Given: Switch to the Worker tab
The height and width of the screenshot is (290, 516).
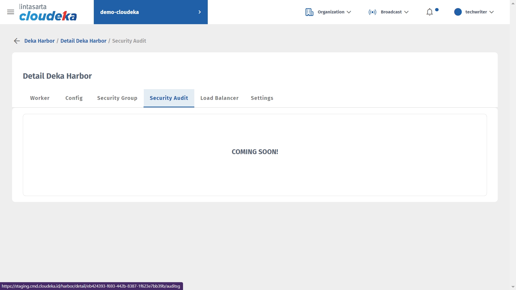Looking at the screenshot, I should (x=40, y=98).
